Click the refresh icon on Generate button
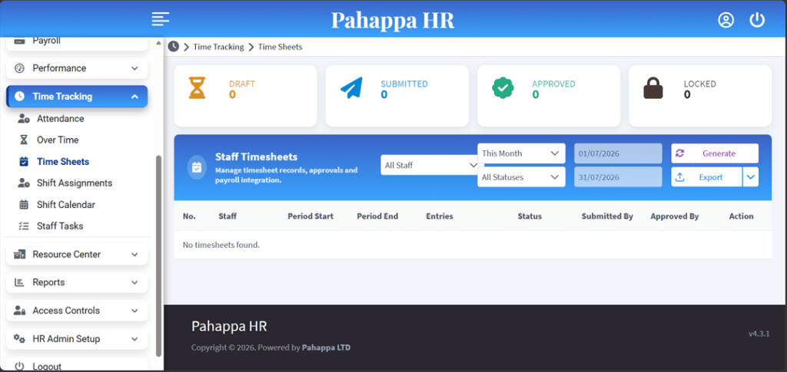The image size is (787, 372). pyautogui.click(x=680, y=153)
